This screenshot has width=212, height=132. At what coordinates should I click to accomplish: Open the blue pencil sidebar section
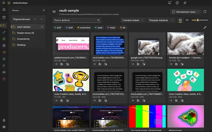pos(4,32)
